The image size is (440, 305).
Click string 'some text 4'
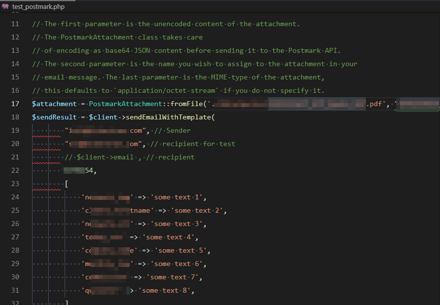point(168,237)
